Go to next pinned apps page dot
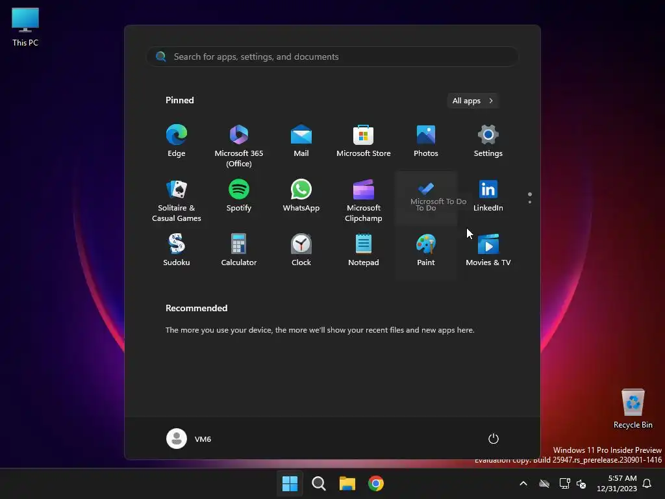This screenshot has width=665, height=499. [530, 202]
